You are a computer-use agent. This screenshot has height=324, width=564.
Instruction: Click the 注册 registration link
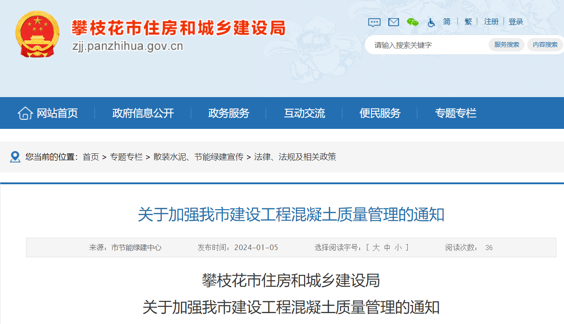coord(491,22)
